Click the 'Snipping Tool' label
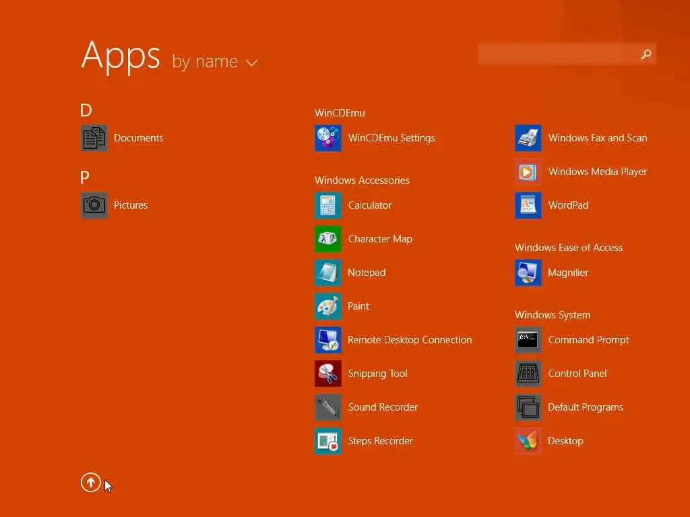 [x=377, y=374]
